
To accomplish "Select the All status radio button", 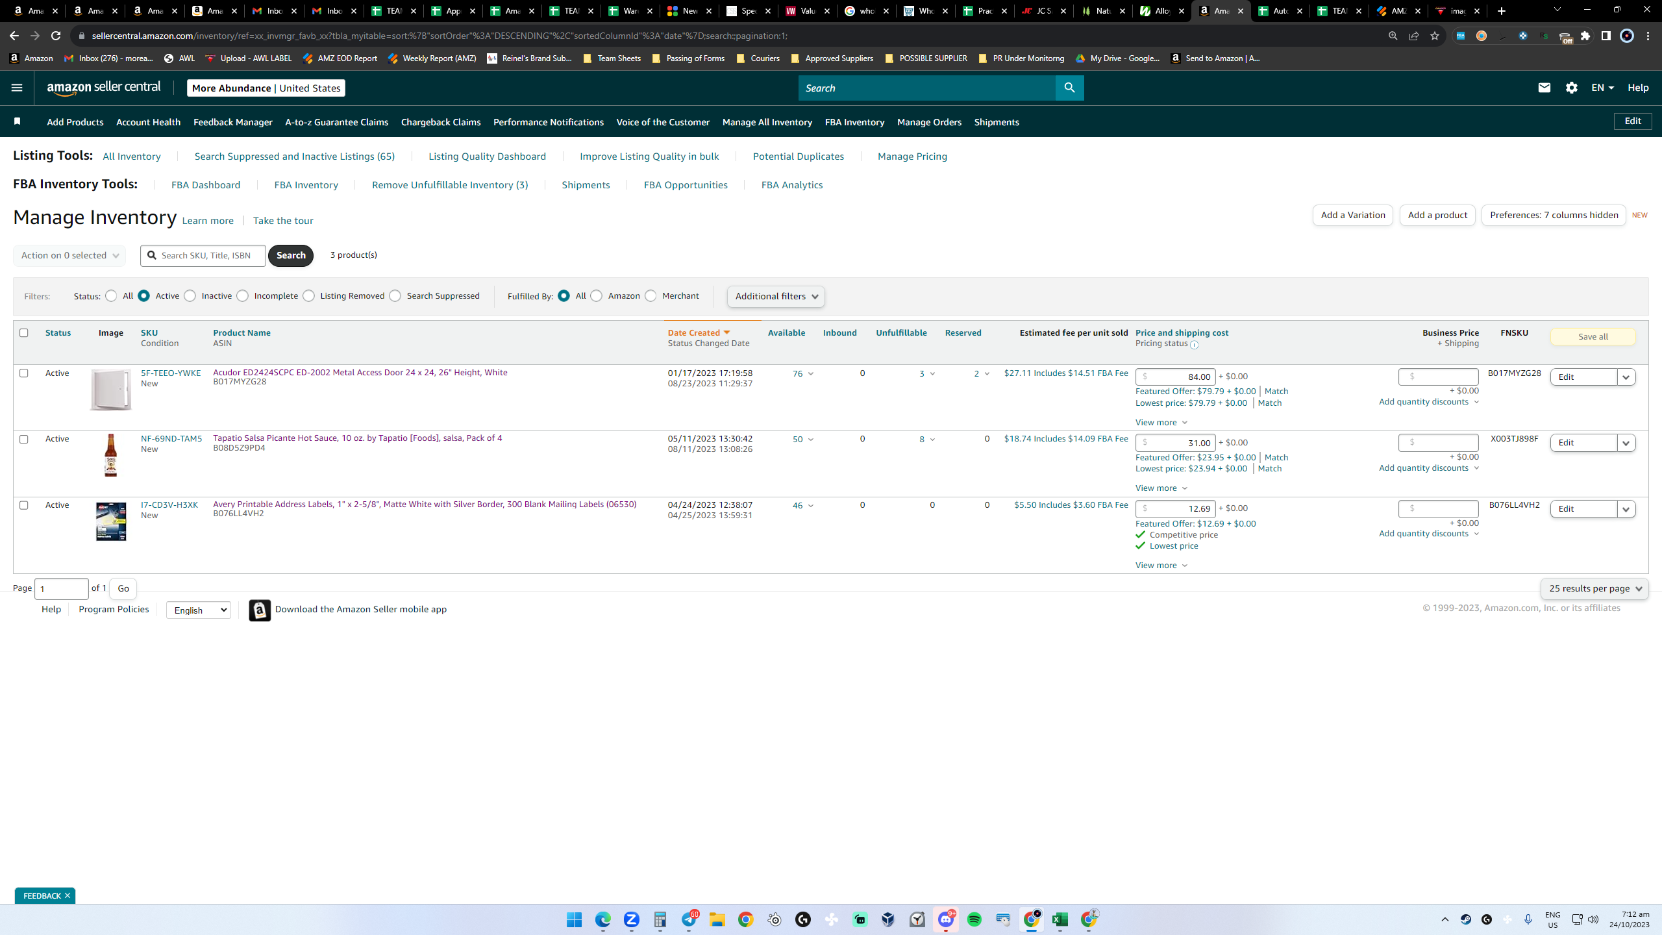I will point(111,296).
